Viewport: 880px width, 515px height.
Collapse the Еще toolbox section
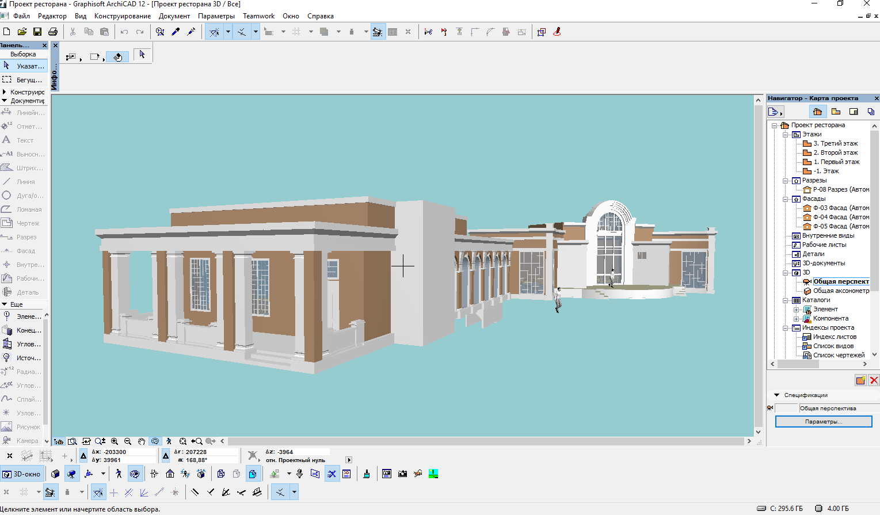[x=5, y=304]
